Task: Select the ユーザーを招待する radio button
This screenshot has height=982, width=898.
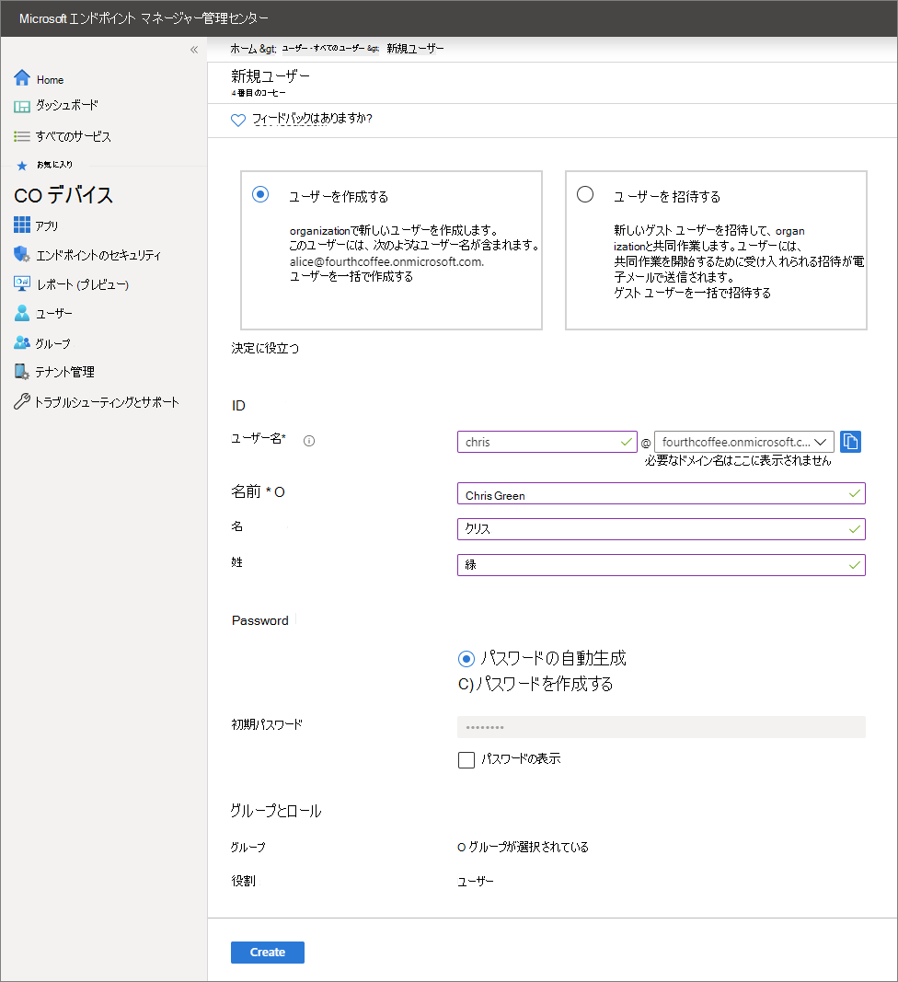Action: click(585, 194)
